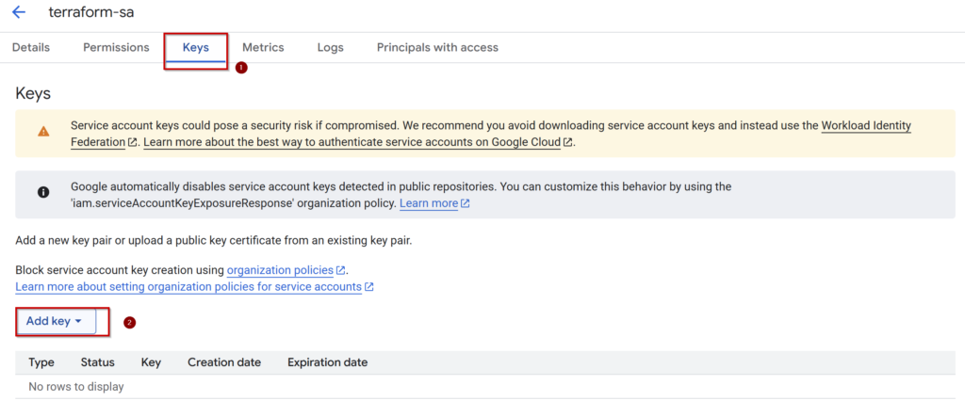Switch to the Permissions tab
This screenshot has height=417, width=965.
pyautogui.click(x=116, y=47)
